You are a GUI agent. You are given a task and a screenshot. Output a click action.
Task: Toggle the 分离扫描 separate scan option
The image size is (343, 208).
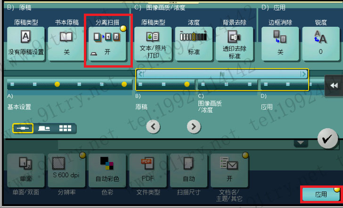click(107, 44)
